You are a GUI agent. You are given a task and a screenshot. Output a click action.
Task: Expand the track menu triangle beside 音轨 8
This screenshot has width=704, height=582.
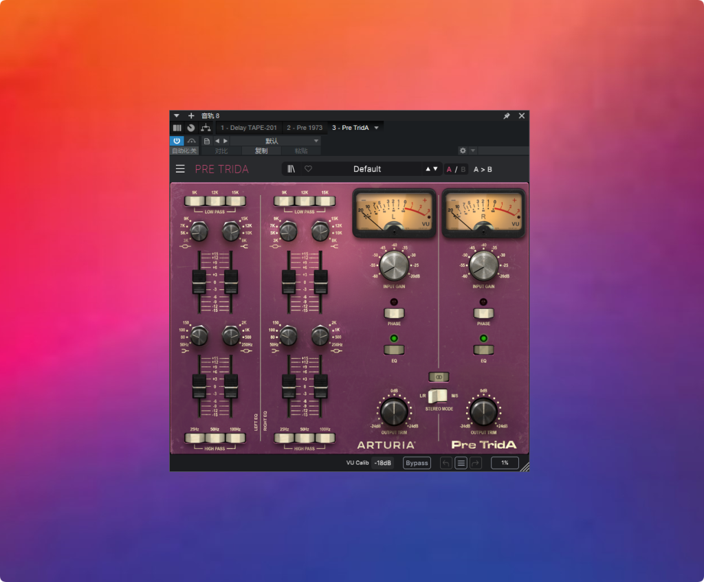(177, 115)
